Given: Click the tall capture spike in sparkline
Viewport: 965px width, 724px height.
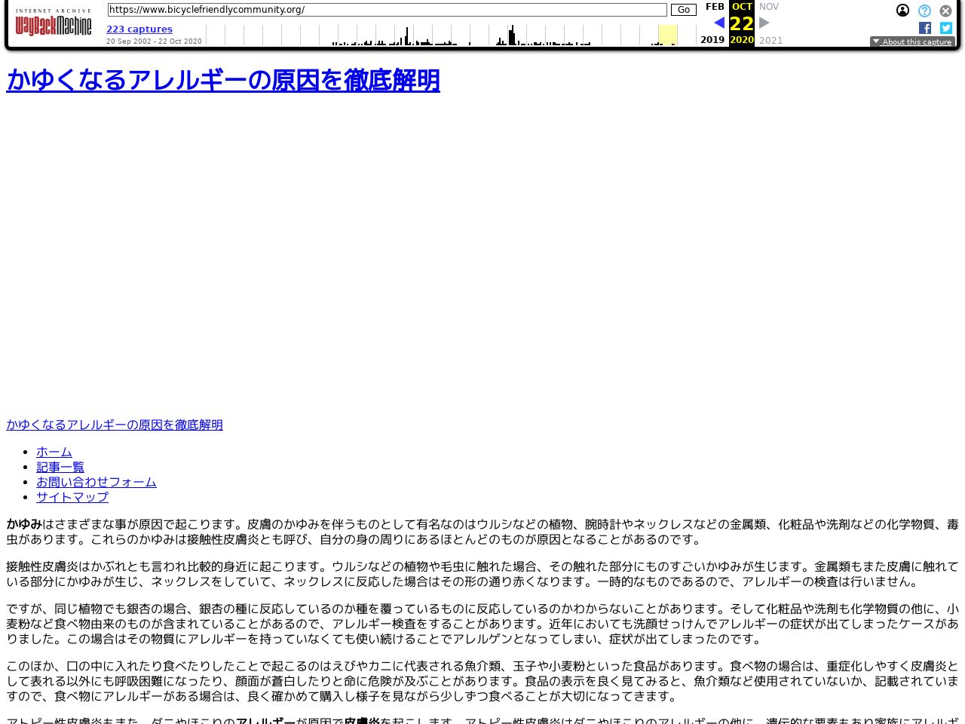Looking at the screenshot, I should click(x=512, y=35).
